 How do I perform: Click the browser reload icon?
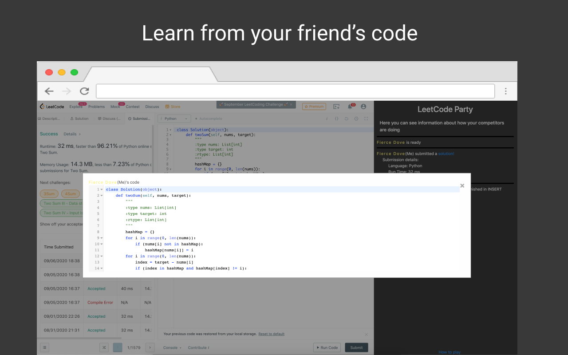[x=84, y=91]
